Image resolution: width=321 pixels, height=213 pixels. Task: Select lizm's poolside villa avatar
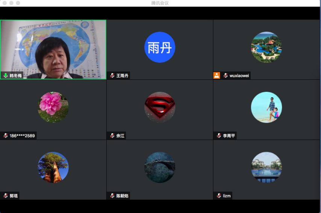click(x=266, y=167)
